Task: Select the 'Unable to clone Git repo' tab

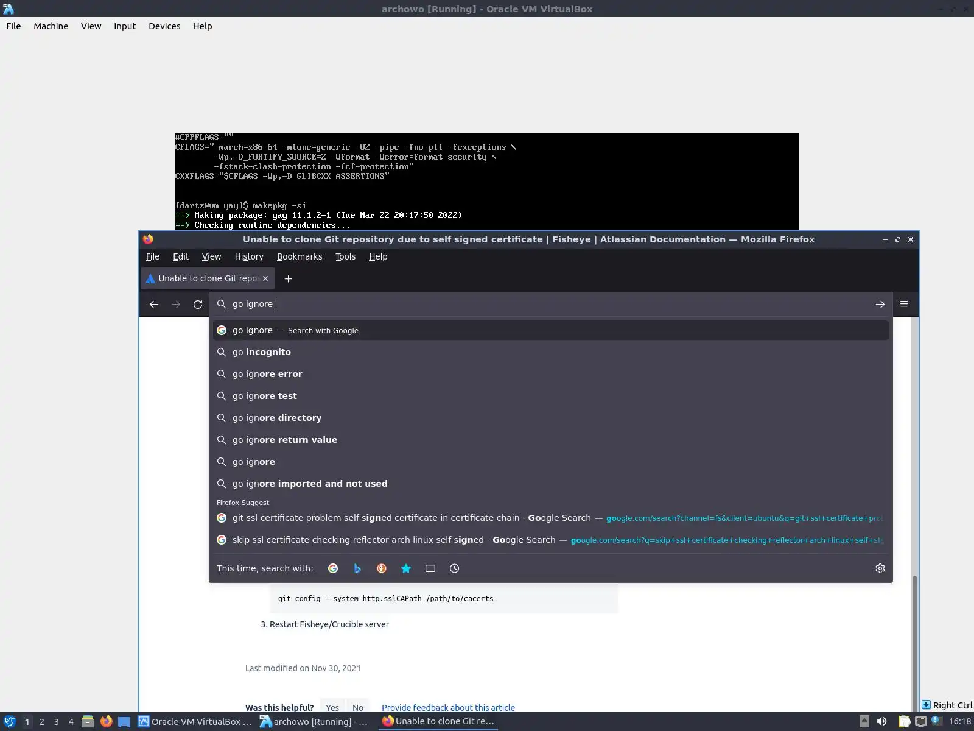Action: (x=207, y=278)
